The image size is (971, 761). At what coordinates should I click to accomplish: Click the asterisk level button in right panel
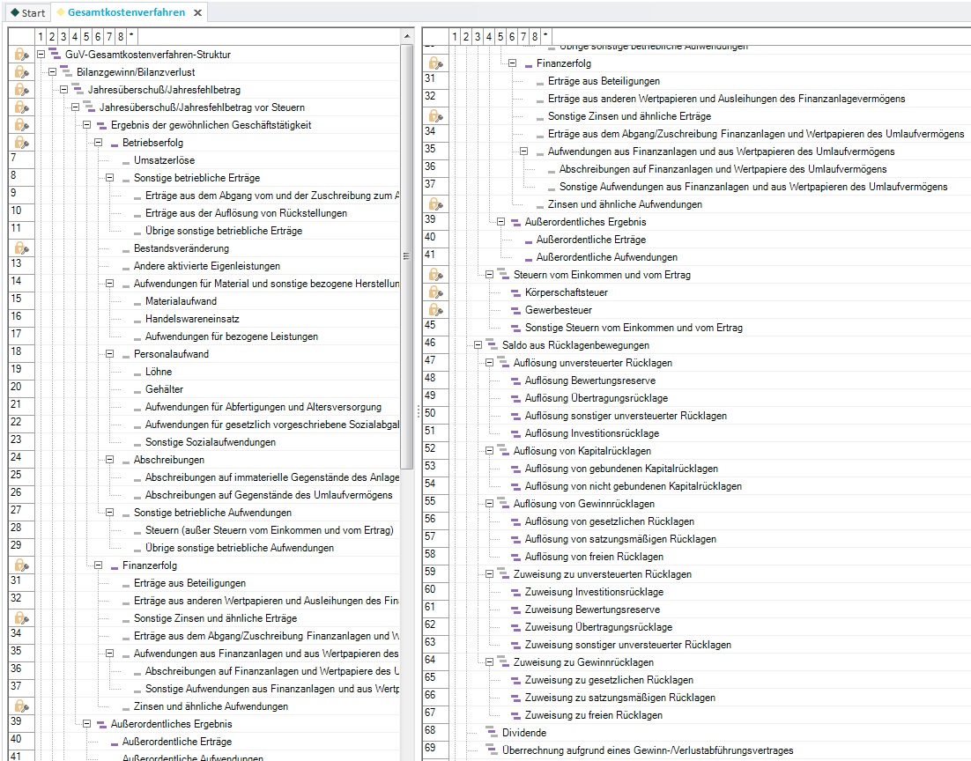pos(545,36)
